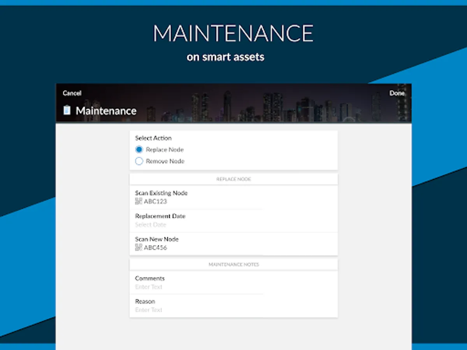Click the 'on smart assets' subtitle
Screen dimensions: 467x350
225,57
